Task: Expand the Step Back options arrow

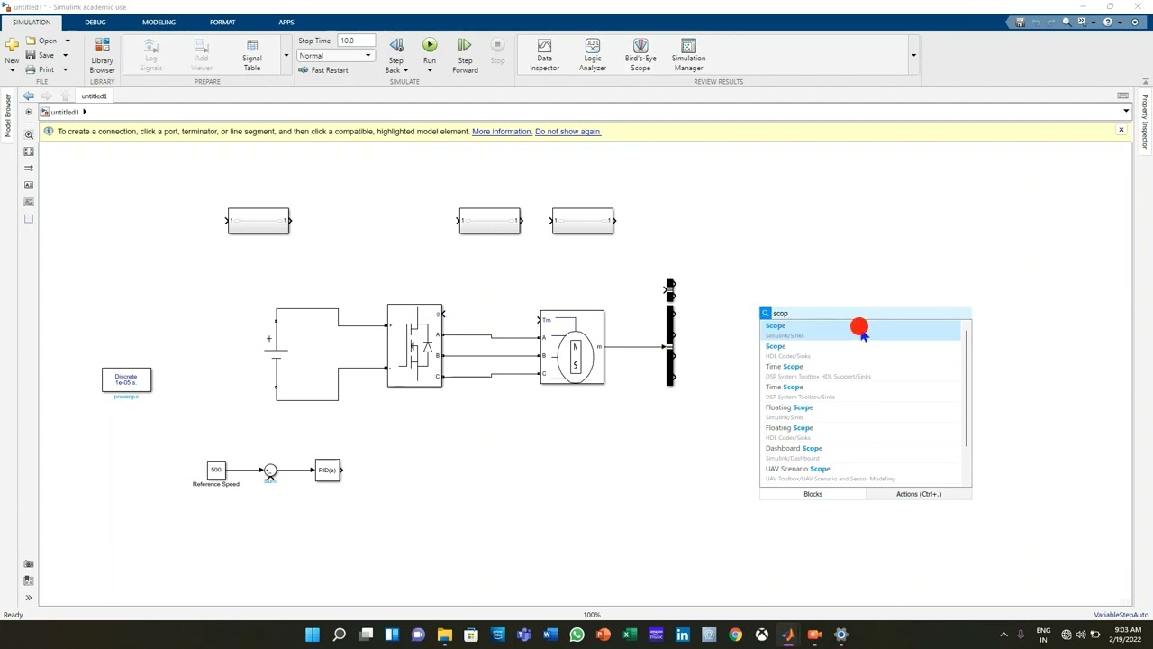Action: 405,70
